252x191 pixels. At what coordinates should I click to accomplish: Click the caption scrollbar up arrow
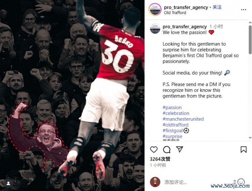click(250, 22)
